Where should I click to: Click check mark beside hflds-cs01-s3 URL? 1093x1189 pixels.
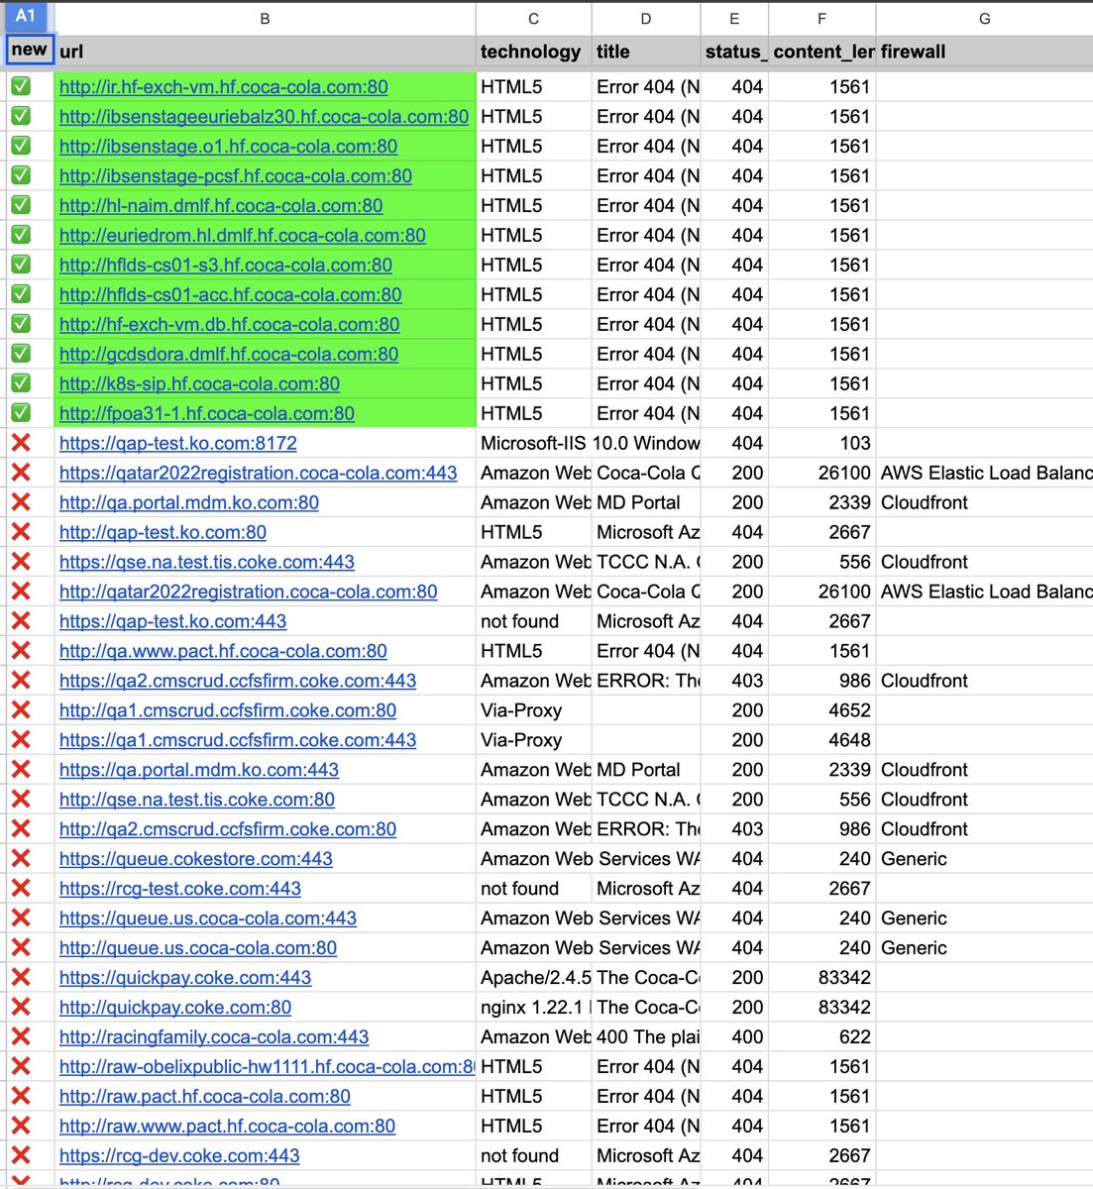pos(20,265)
